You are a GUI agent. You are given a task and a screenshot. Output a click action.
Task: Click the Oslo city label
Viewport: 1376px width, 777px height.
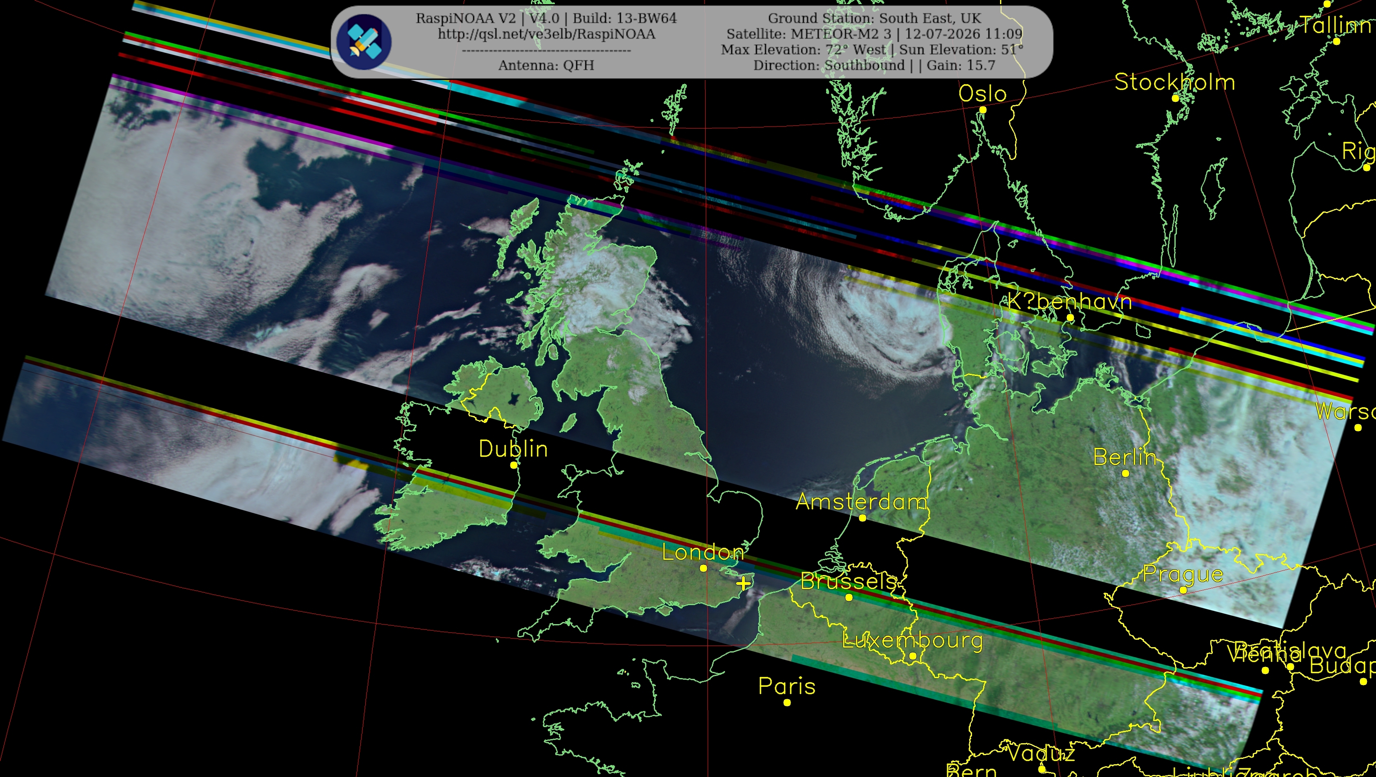[982, 94]
